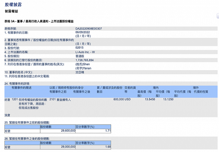This screenshot has width=219, height=152.
Task: Click the given name Yanan value
Action: pos(83,68)
